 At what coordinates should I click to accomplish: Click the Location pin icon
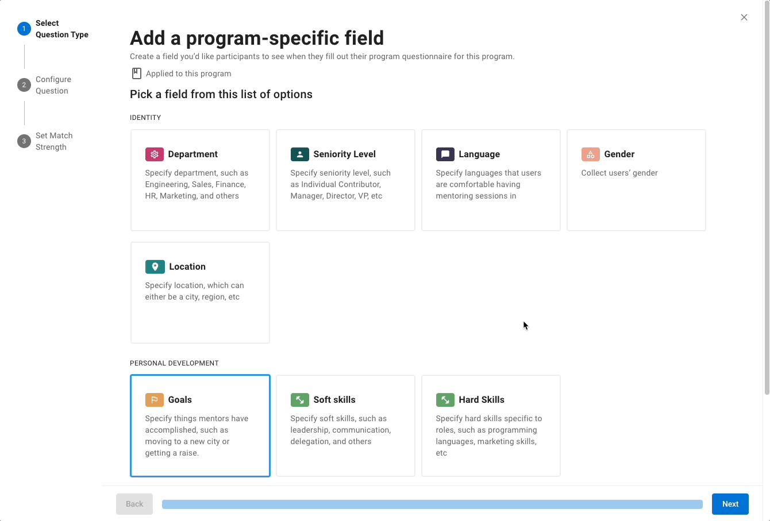click(155, 267)
